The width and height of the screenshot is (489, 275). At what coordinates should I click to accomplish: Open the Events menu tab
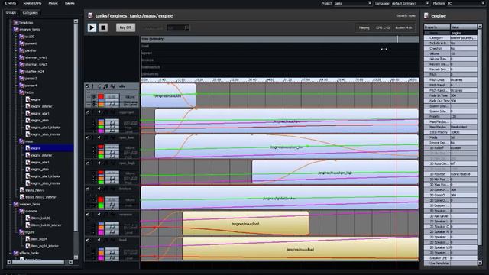(10, 3)
